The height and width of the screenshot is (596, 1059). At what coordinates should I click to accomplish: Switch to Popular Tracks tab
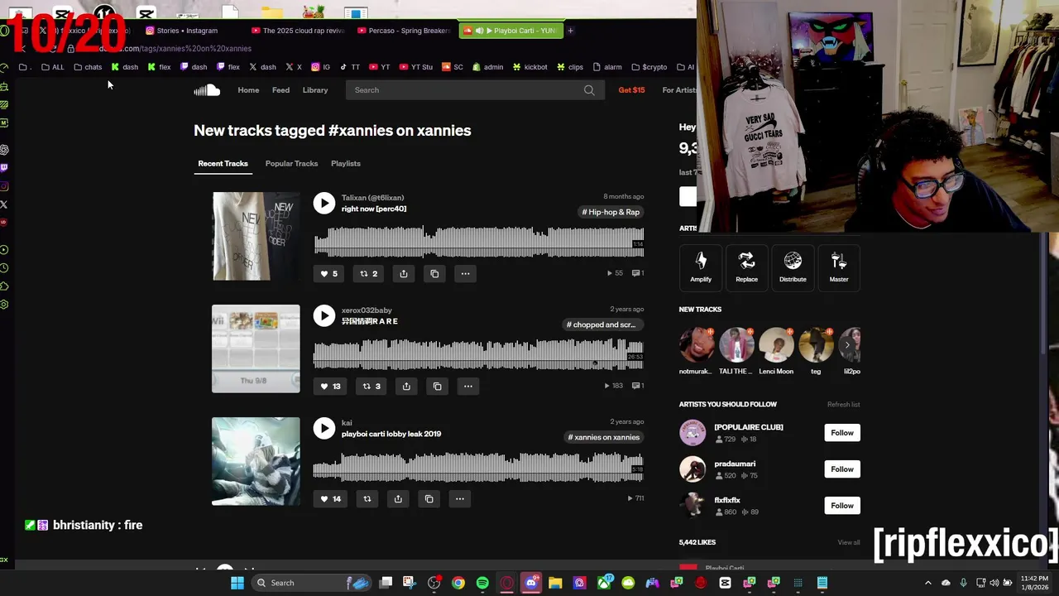point(291,163)
